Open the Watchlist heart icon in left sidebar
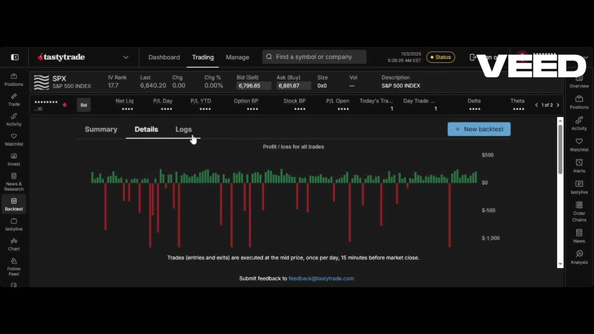The height and width of the screenshot is (334, 594). (13, 139)
